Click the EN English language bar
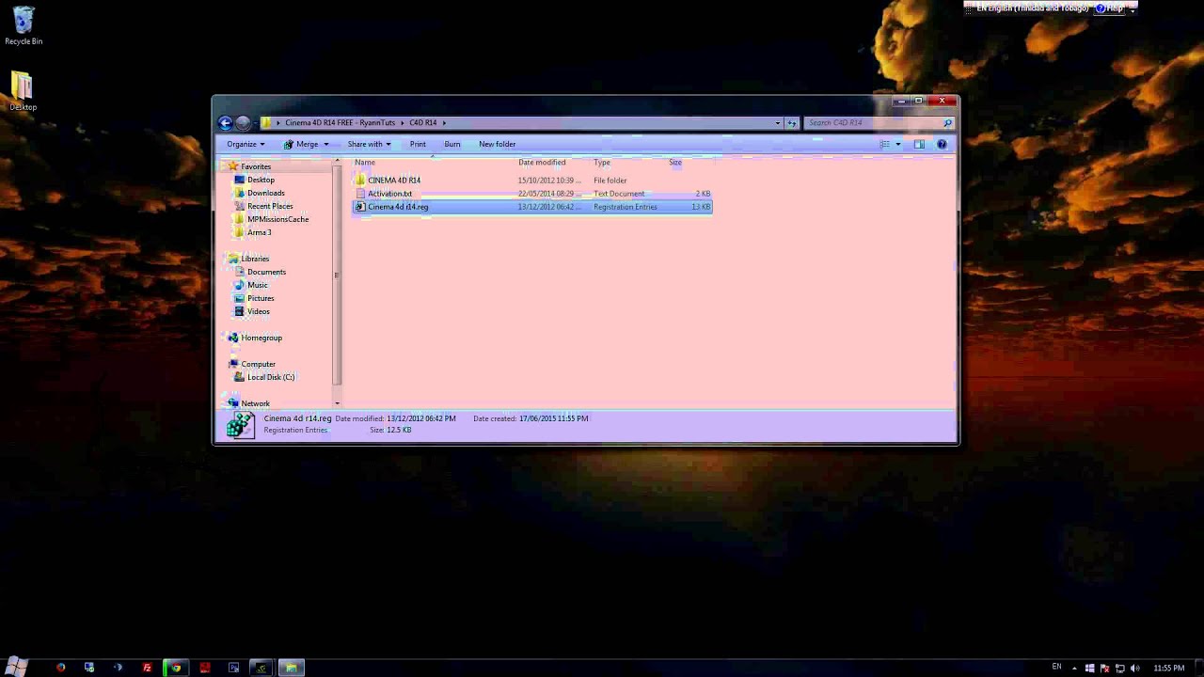This screenshot has width=1204, height=677. tap(1031, 8)
